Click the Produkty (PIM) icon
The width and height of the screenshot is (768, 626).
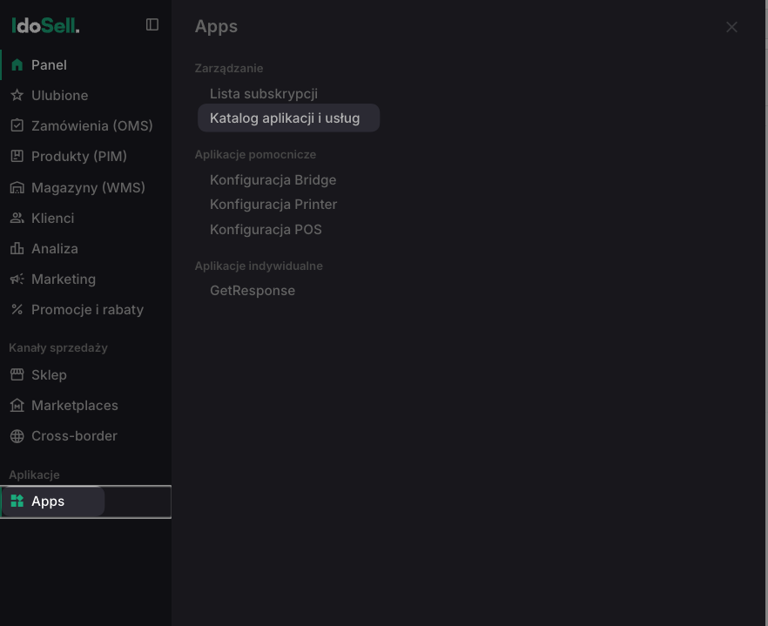pos(17,156)
